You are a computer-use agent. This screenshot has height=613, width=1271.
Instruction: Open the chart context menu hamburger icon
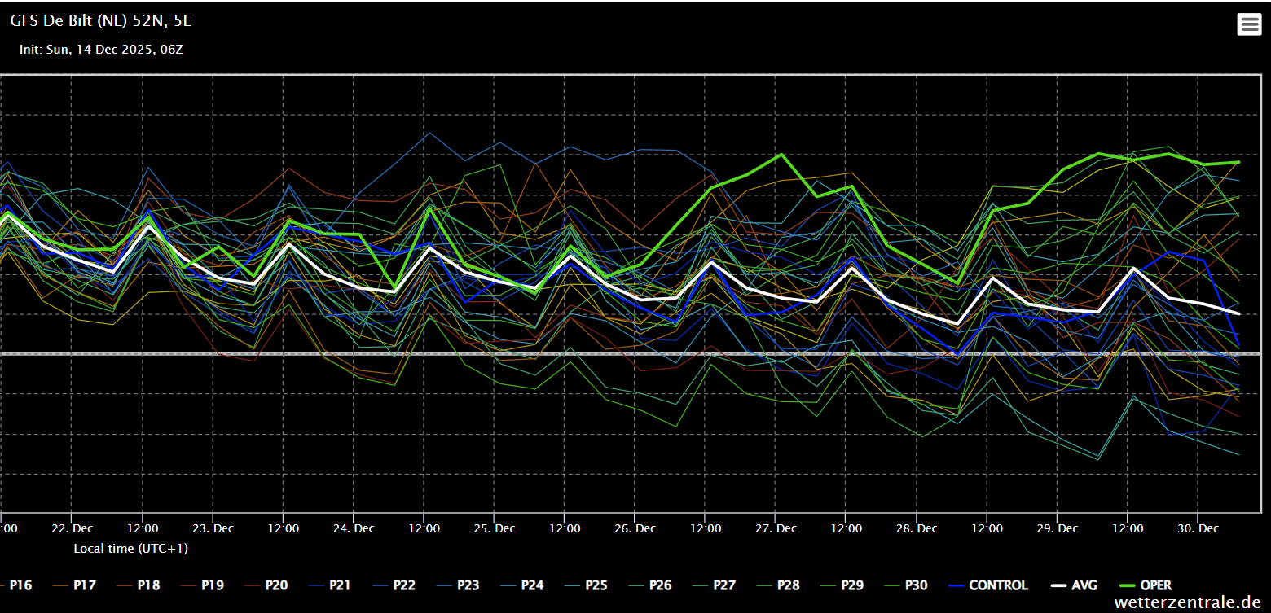pos(1249,24)
